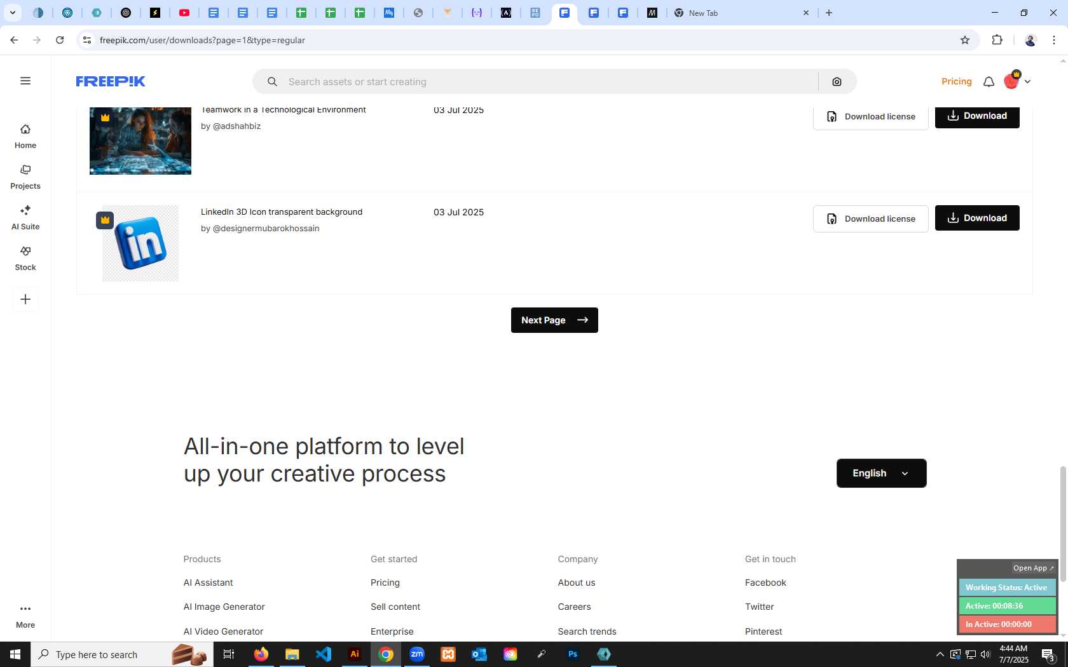The image size is (1068, 667).
Task: Open the notifications bell
Action: 989,81
